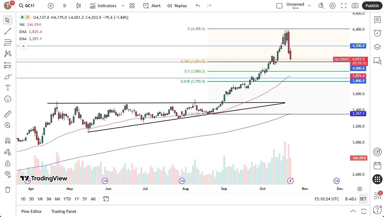Switch to the Trading Panel tab
384x217 pixels.
click(63, 211)
